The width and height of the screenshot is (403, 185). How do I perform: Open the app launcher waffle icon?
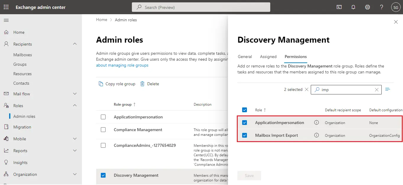click(x=6, y=7)
